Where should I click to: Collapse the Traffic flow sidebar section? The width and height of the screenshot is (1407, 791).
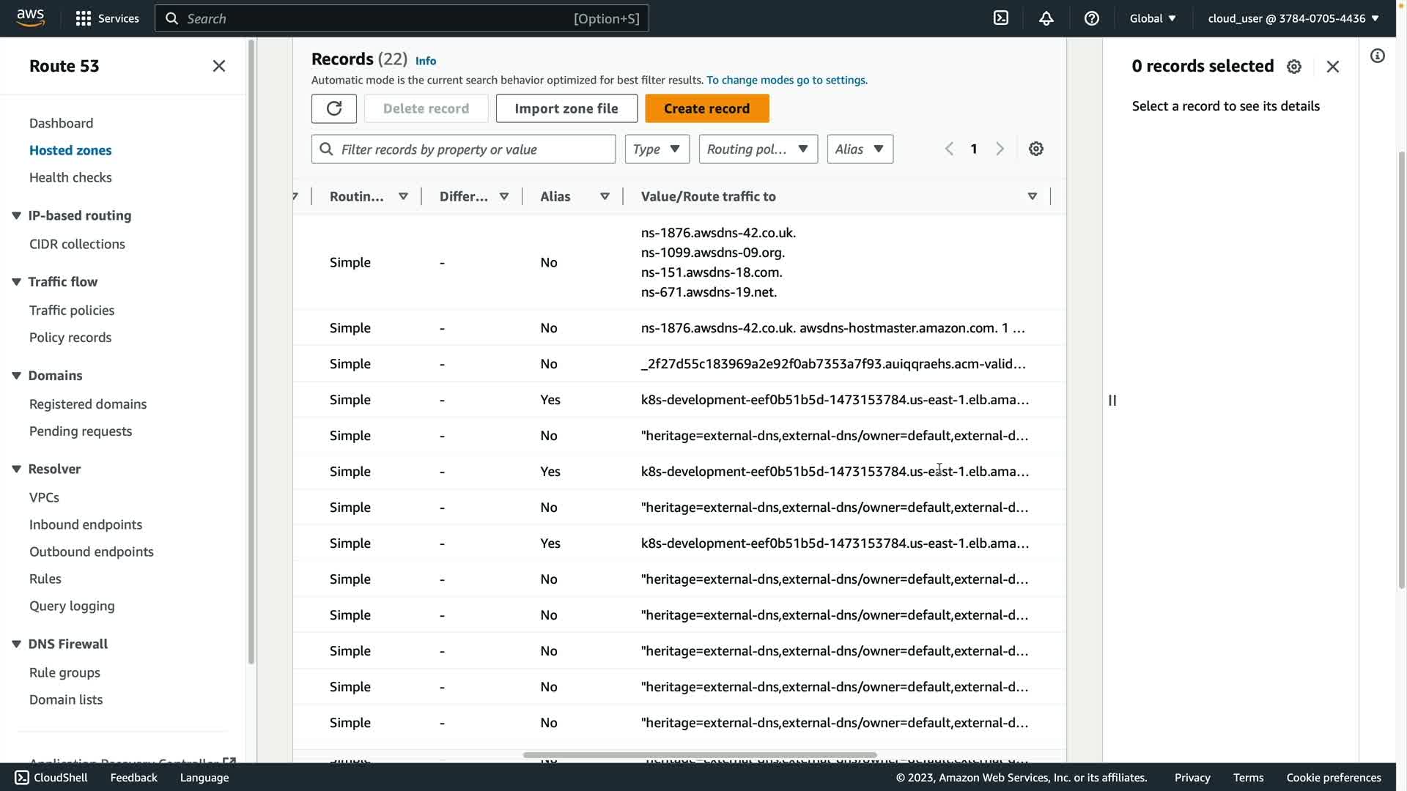(x=16, y=282)
